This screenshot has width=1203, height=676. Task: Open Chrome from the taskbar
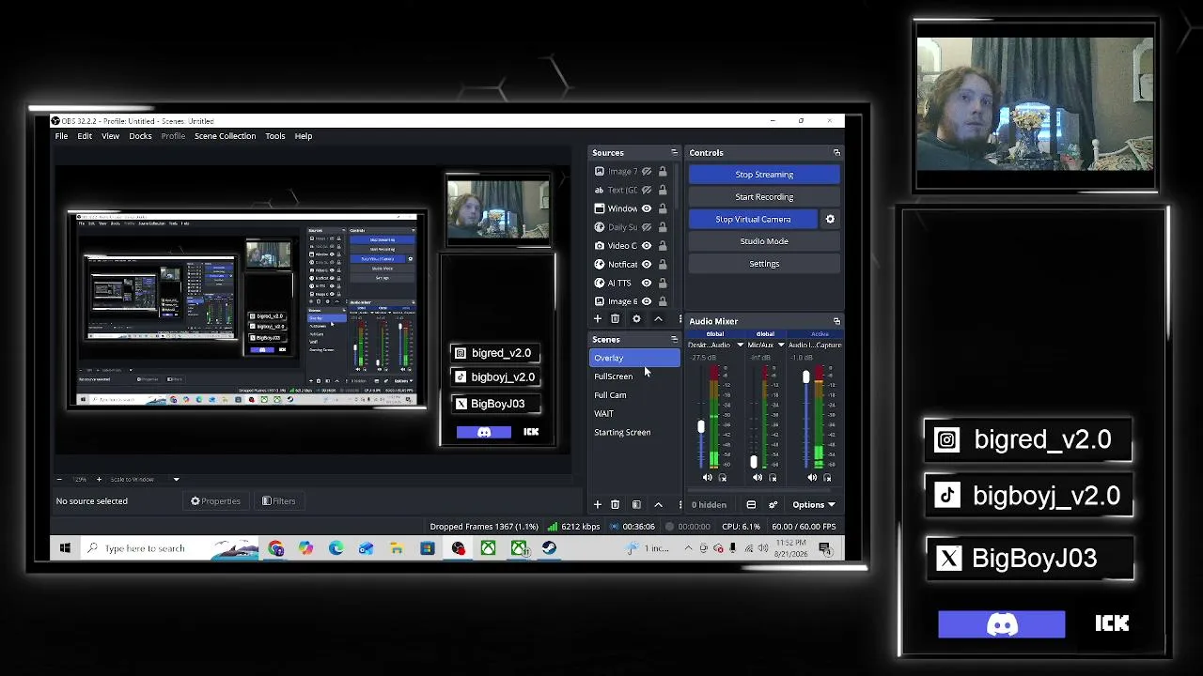point(275,548)
